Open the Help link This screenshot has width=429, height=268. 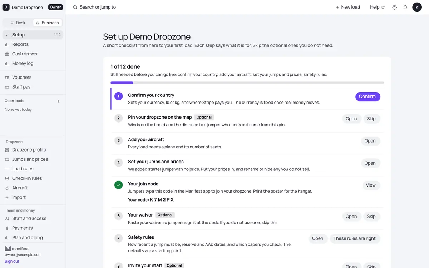pos(377,7)
